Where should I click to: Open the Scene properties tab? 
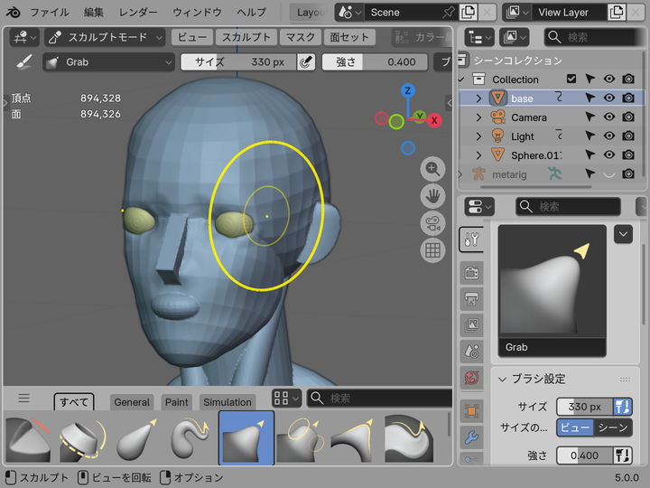point(472,352)
